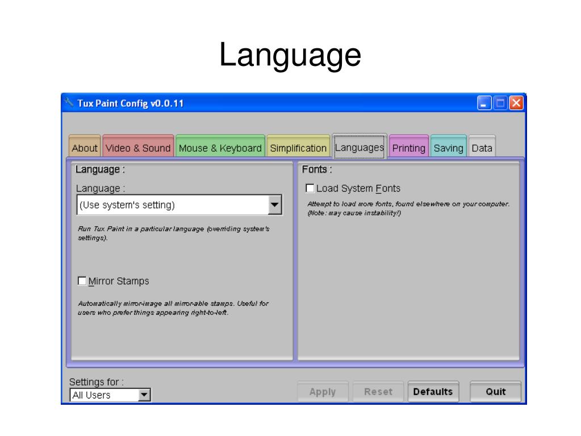Viewport: 581px width, 436px height.
Task: Select the Simplification tab
Action: click(x=298, y=147)
